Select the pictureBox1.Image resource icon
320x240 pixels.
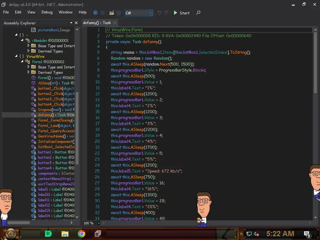[x=33, y=30]
